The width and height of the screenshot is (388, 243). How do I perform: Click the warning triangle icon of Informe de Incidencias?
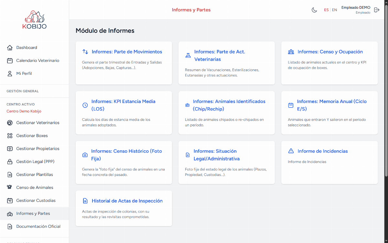[291, 151]
